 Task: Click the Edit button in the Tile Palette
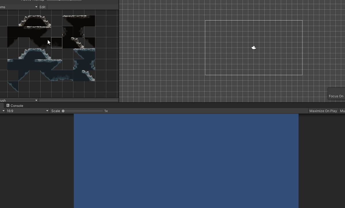[43, 7]
